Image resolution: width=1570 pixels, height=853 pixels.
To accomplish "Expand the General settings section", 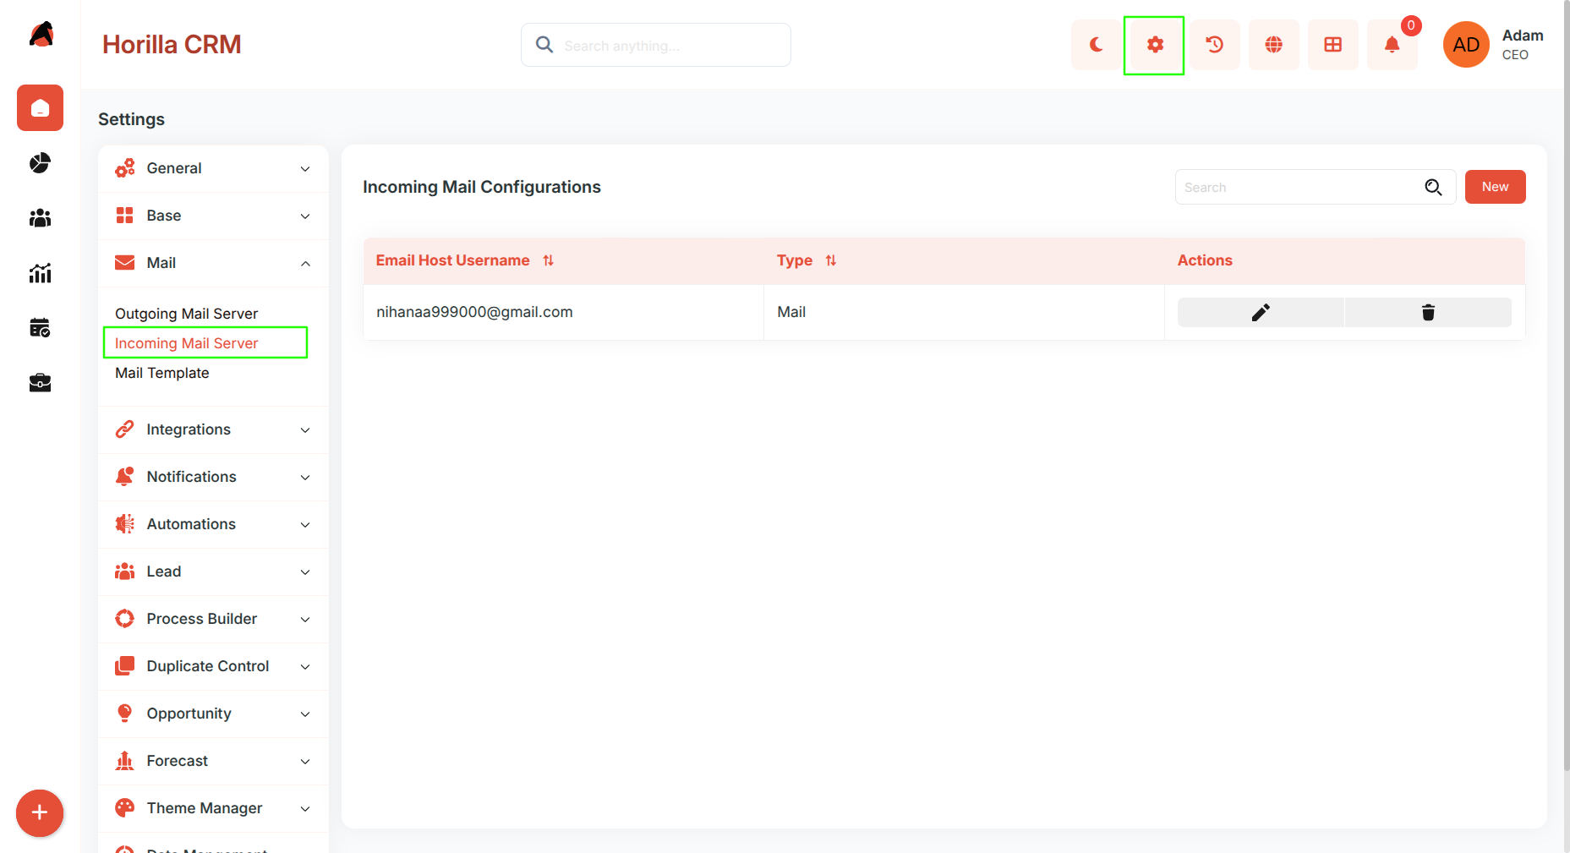I will (213, 168).
